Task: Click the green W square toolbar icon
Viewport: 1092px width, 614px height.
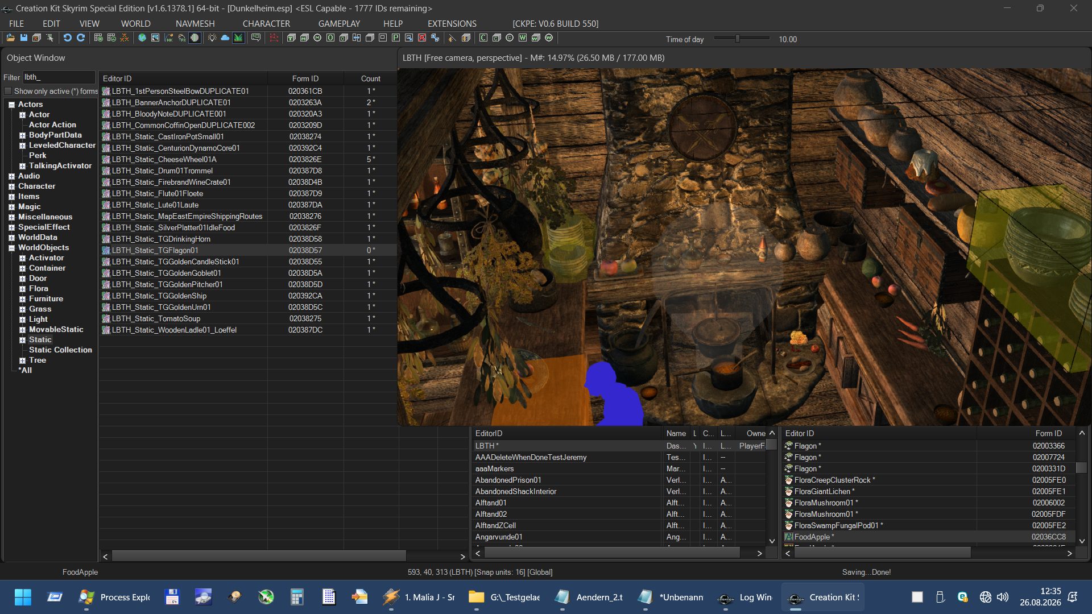Action: click(523, 38)
